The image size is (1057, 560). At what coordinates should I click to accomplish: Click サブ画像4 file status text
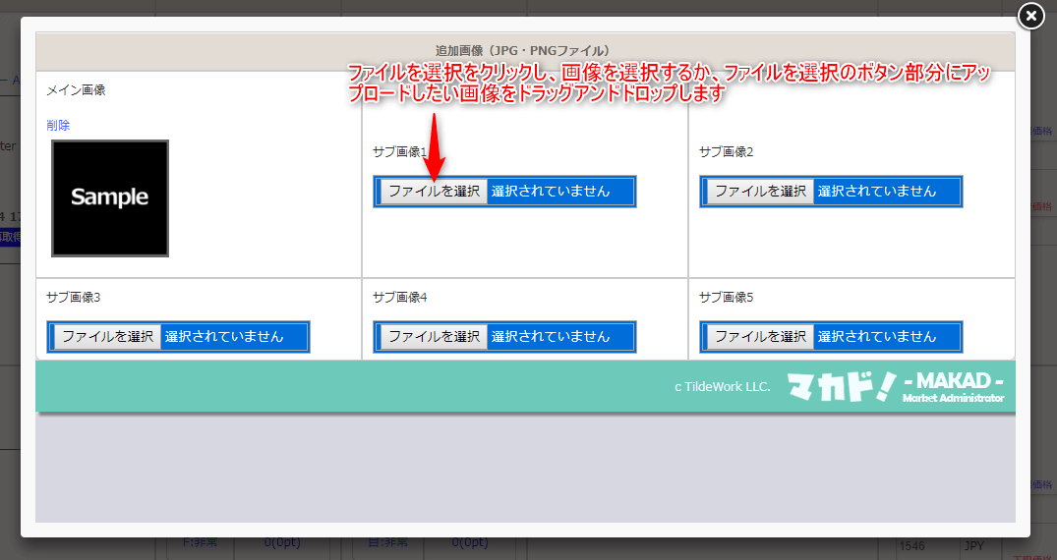pos(551,336)
